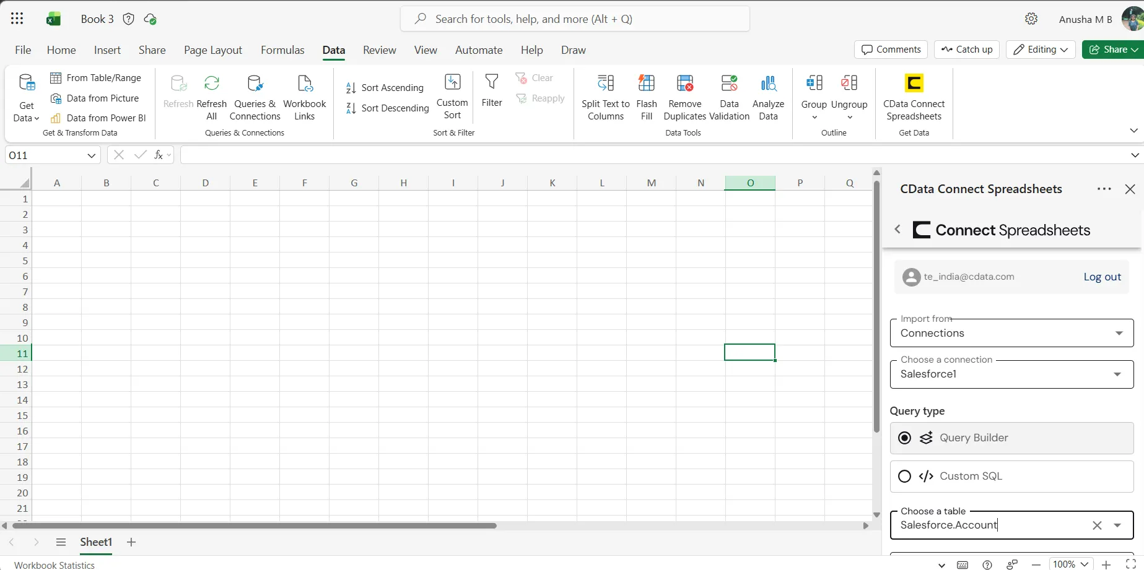
Task: Ungroup the selected rows
Action: (x=849, y=98)
